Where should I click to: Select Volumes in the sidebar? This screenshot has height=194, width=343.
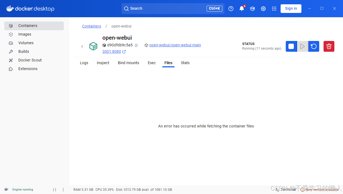click(x=34, y=43)
